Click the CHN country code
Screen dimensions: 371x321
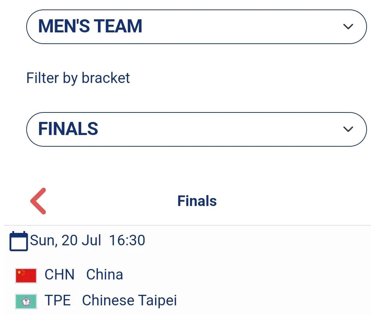60,275
